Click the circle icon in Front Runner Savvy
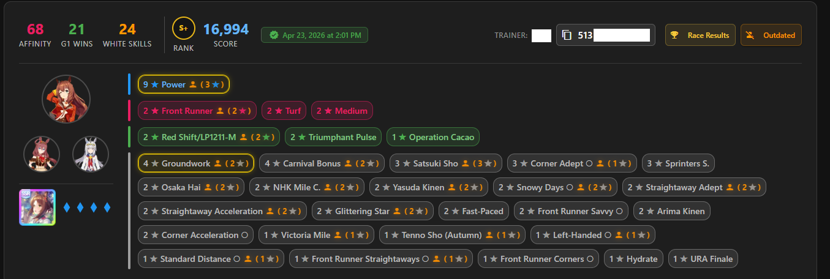The height and width of the screenshot is (279, 830). 619,211
